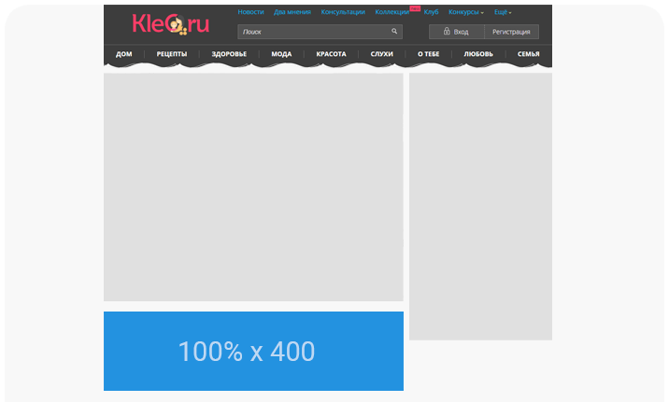Click the blue 100% x 400 banner
The width and height of the screenshot is (669, 402).
click(253, 351)
